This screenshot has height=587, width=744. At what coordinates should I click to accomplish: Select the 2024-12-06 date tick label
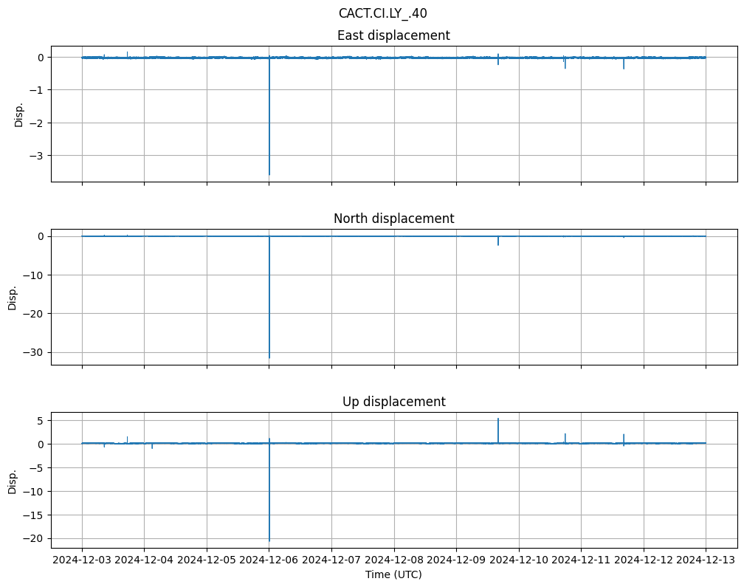[x=269, y=560]
